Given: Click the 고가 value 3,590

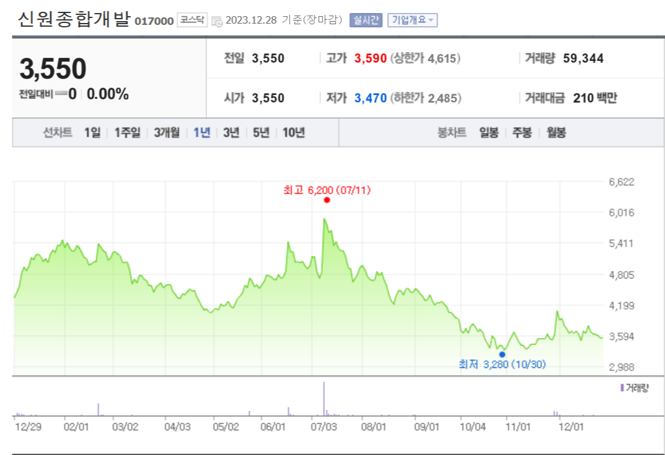Looking at the screenshot, I should [x=370, y=58].
